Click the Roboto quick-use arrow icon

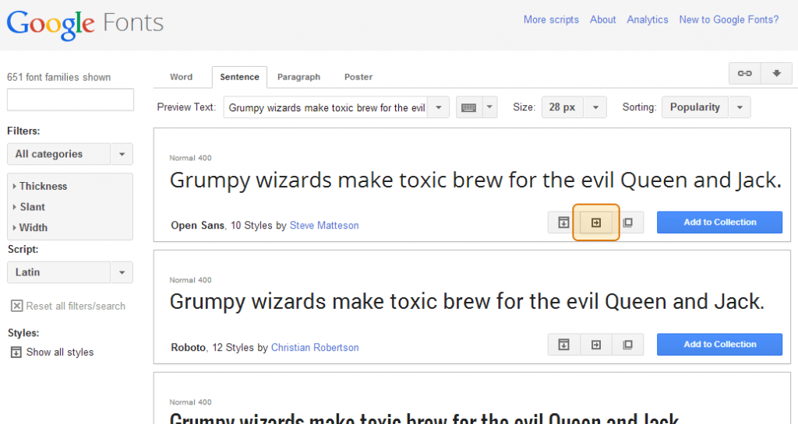pos(596,345)
